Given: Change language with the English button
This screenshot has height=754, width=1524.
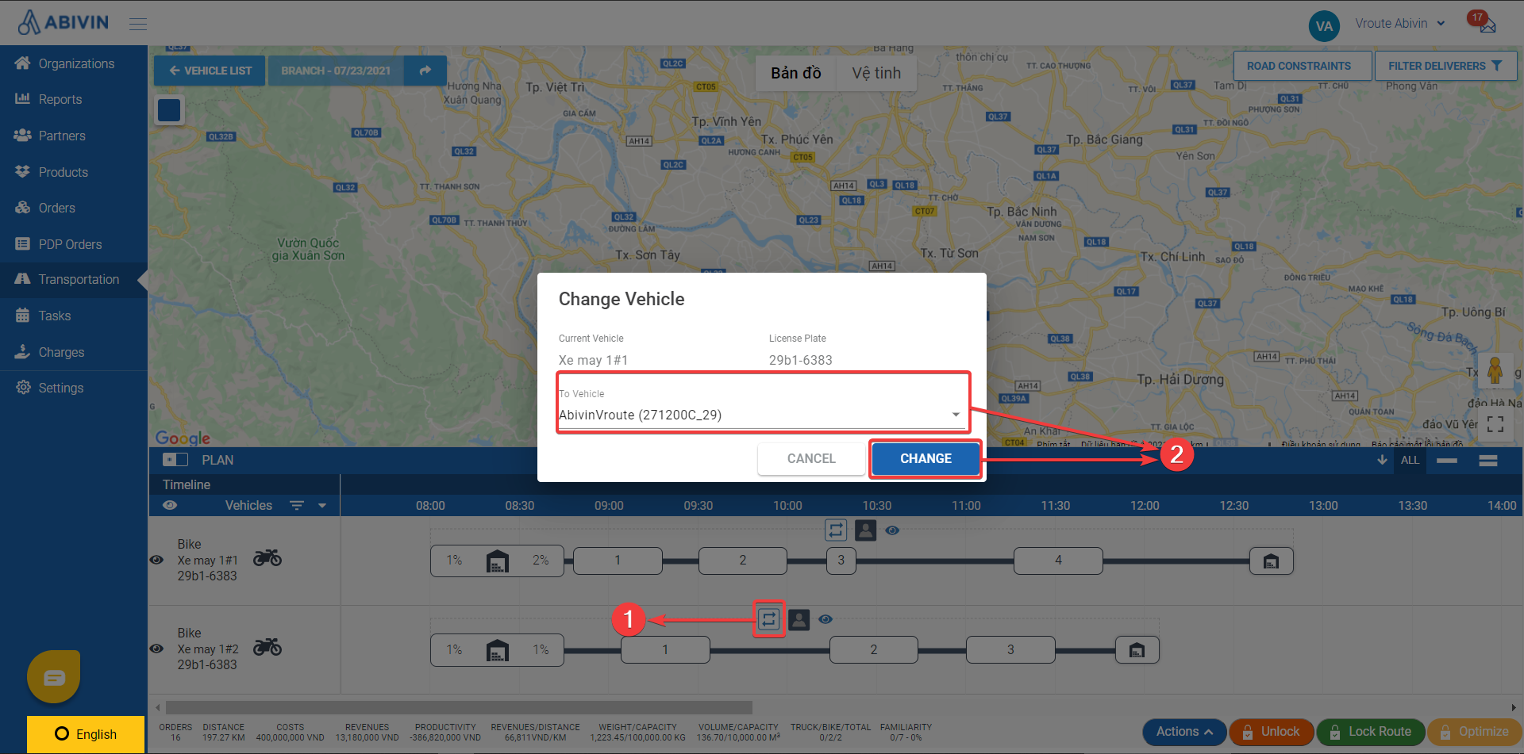Looking at the screenshot, I should [86, 734].
